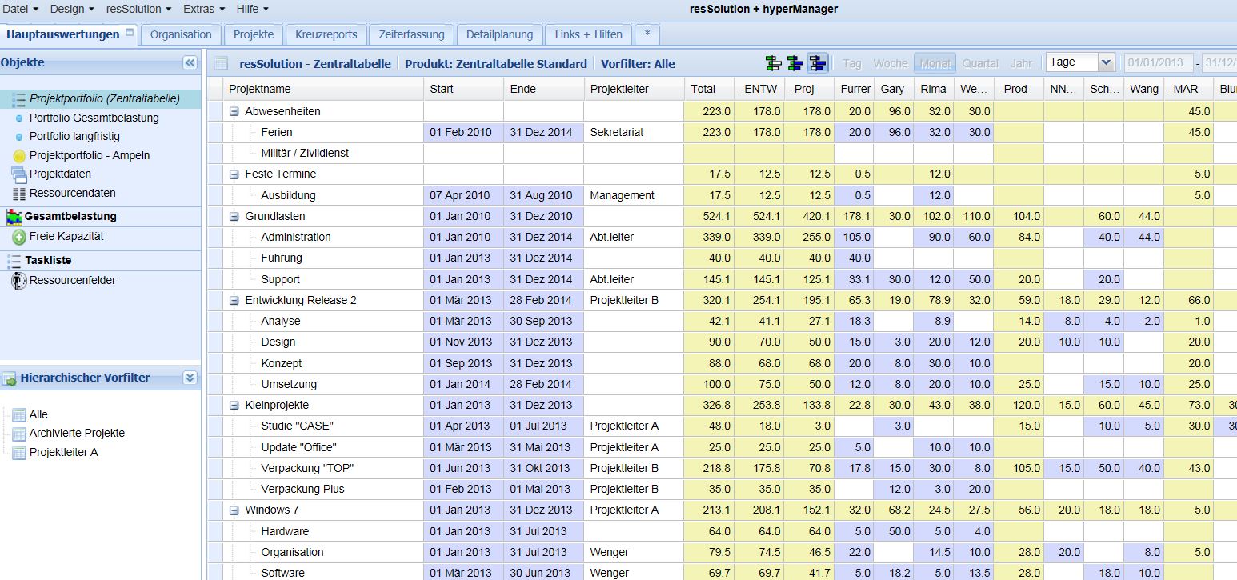This screenshot has height=580, width=1237.
Task: Toggle the Monat time scale button
Action: (x=935, y=63)
